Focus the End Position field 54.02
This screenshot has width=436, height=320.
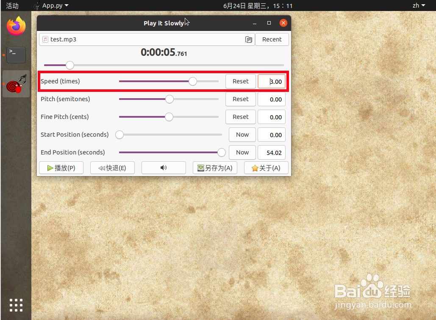[272, 152]
